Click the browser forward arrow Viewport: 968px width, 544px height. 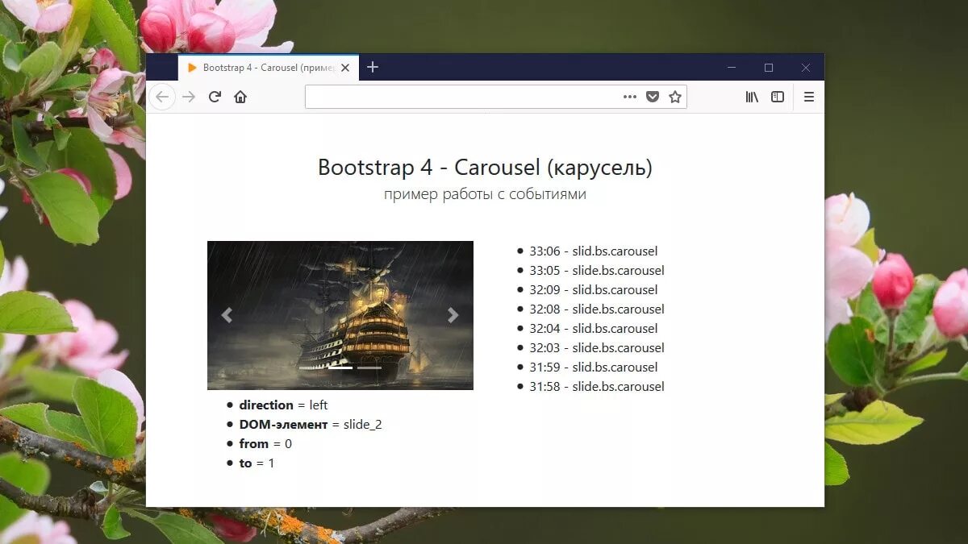189,97
